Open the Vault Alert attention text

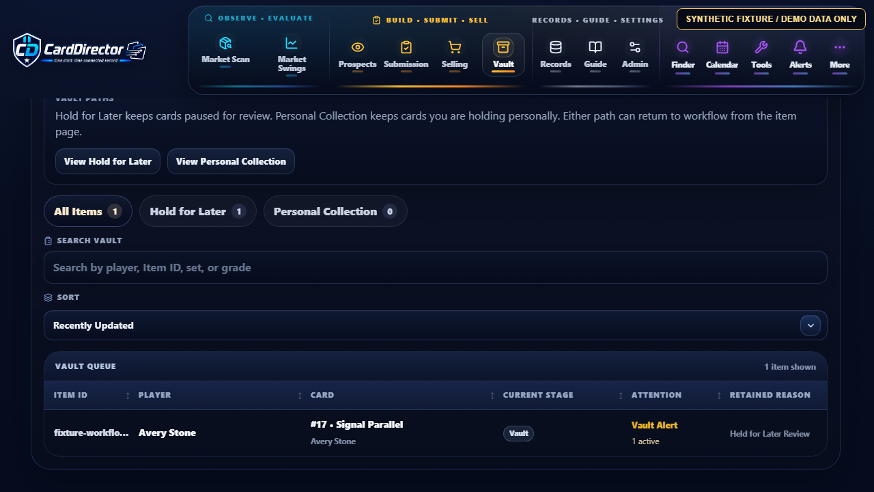pyautogui.click(x=654, y=425)
